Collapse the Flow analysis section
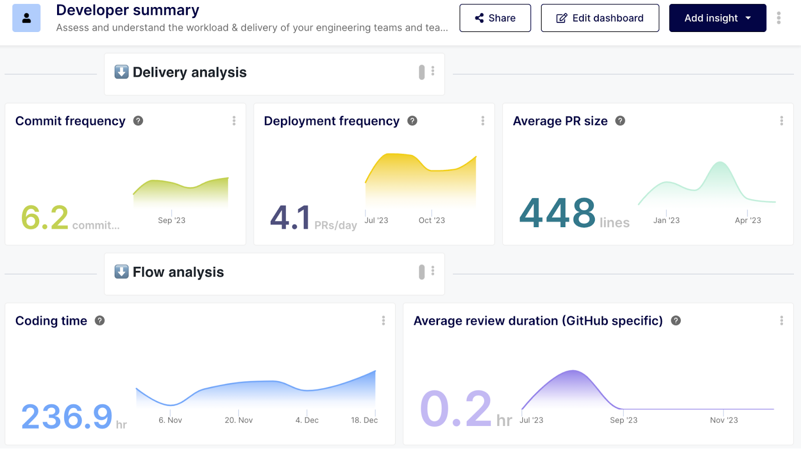This screenshot has height=449, width=801. (x=121, y=272)
